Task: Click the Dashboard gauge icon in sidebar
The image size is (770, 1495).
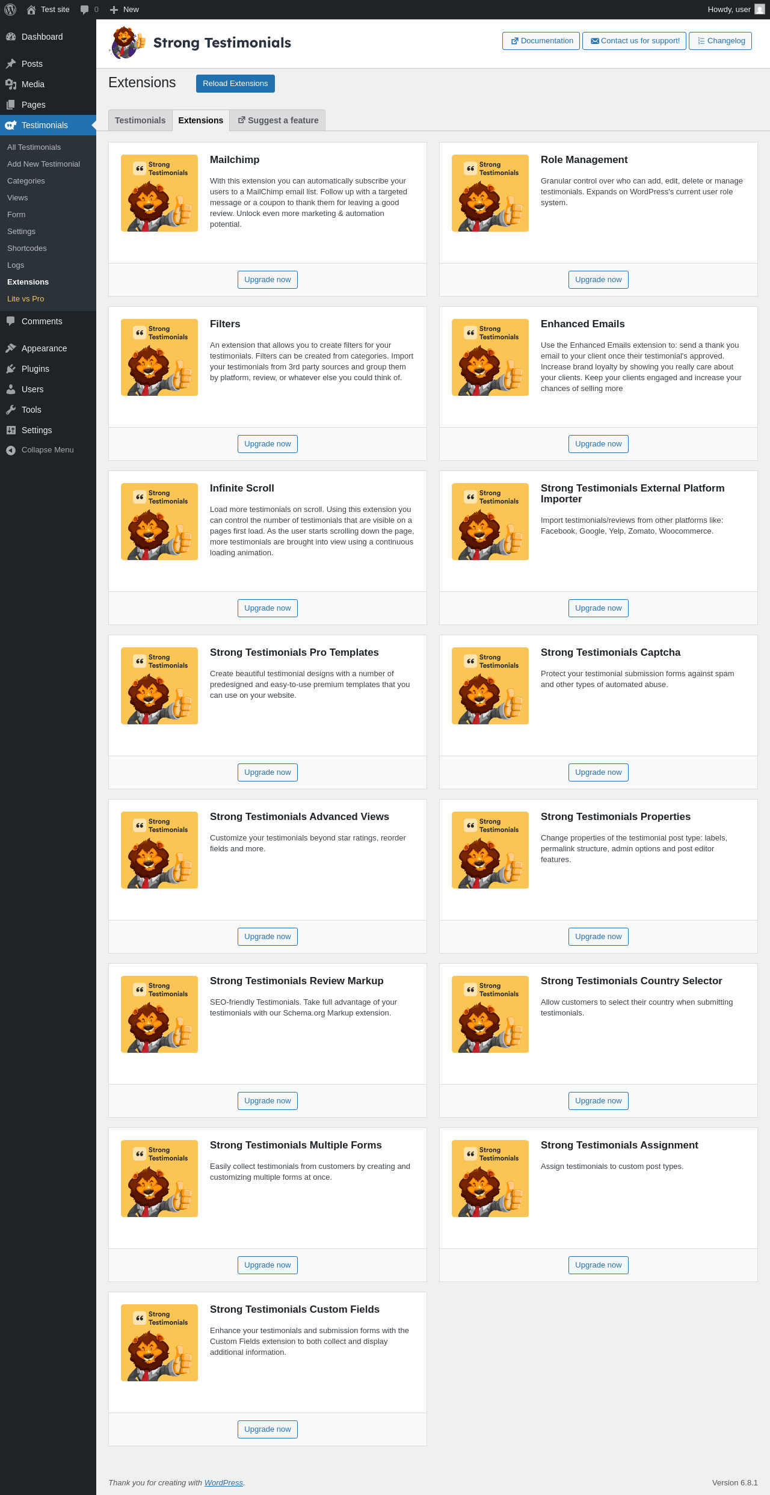Action: point(11,37)
